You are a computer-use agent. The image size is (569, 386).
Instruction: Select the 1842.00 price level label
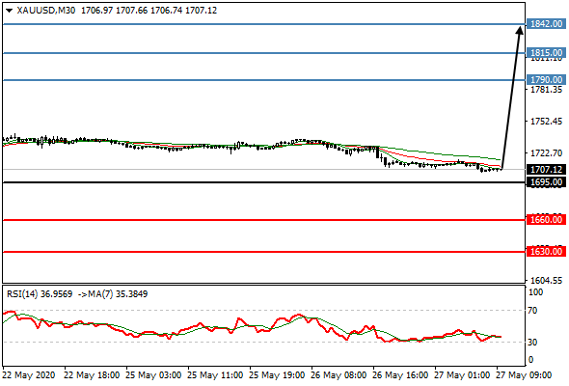point(546,24)
